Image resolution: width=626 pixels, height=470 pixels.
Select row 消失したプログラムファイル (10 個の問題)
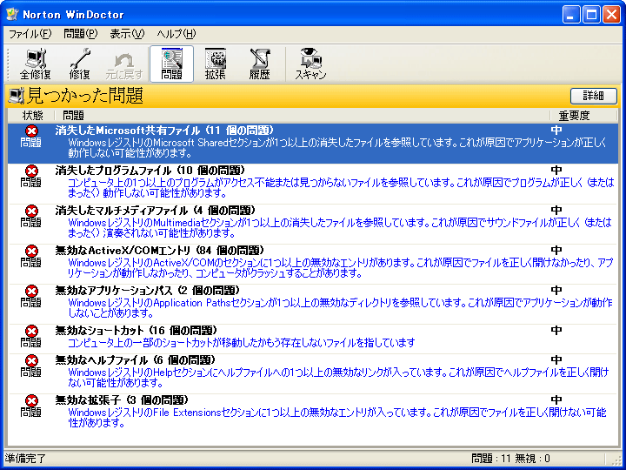tap(313, 184)
